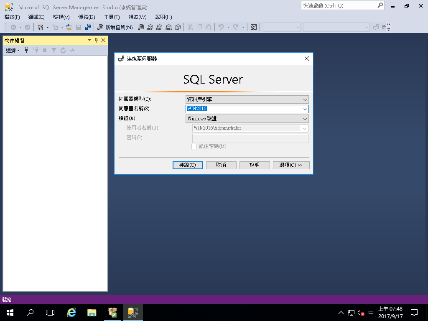Click the Navigate Backward arrow icon

tap(13, 27)
